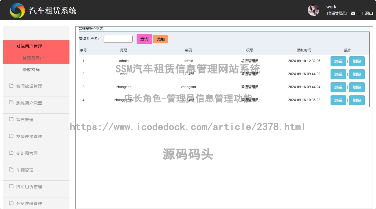Delete the admin account row
Viewport: 376px width, 209px height.
357,61
